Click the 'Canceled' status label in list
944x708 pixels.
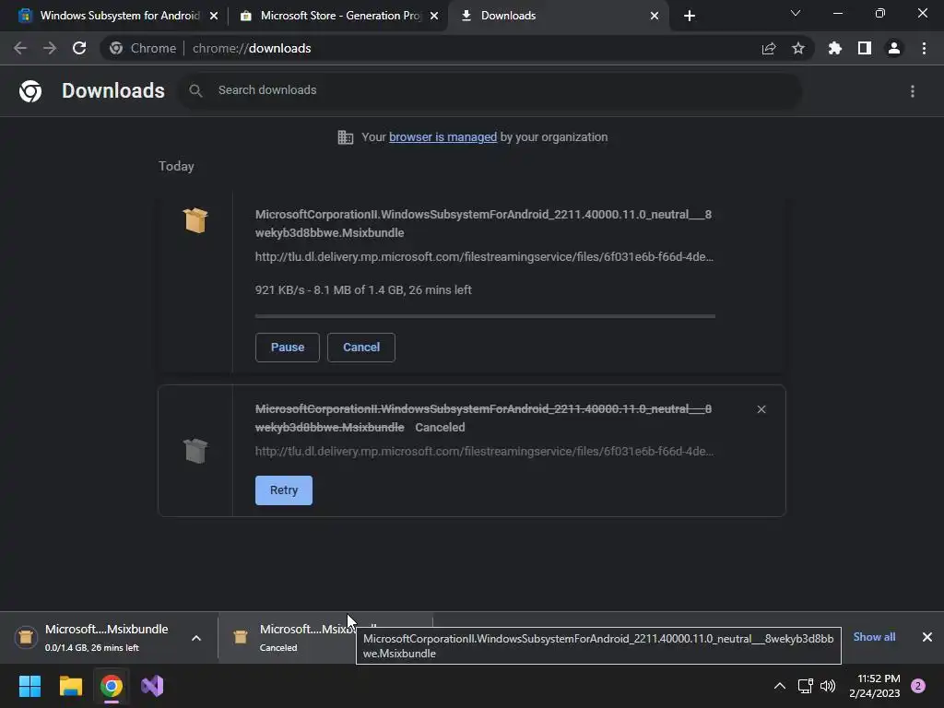pos(440,428)
